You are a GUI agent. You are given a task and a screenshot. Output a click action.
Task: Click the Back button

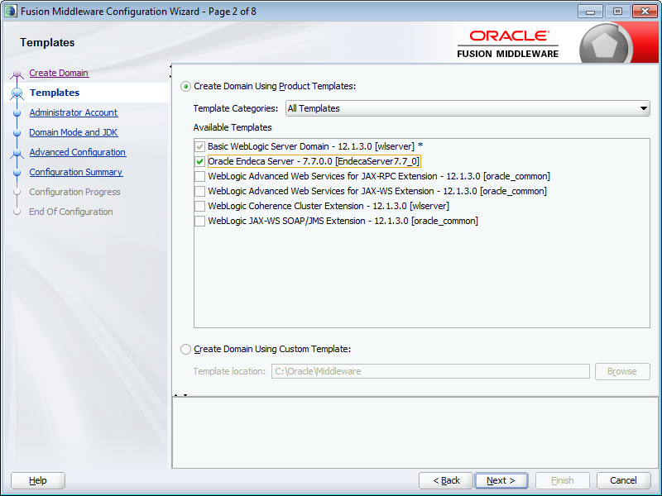446,480
